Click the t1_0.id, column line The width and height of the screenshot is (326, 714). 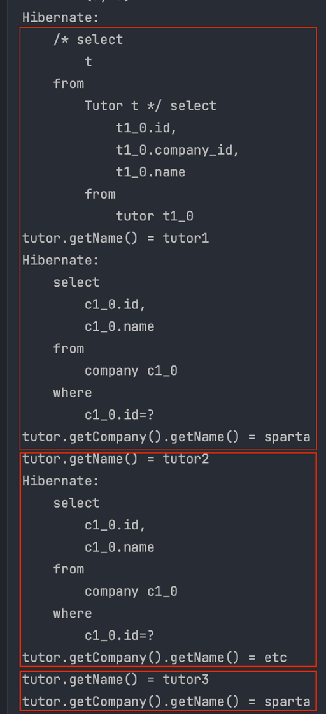pos(146,128)
